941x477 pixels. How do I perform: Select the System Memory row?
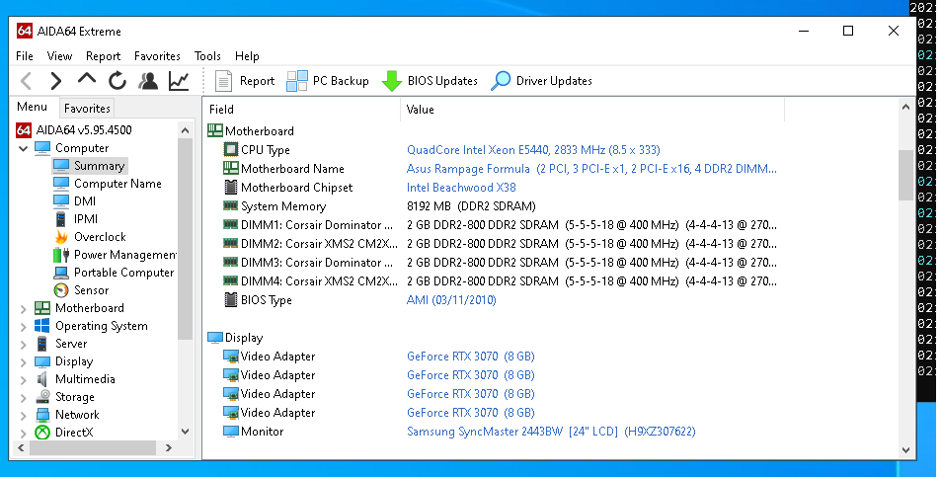tap(492, 206)
